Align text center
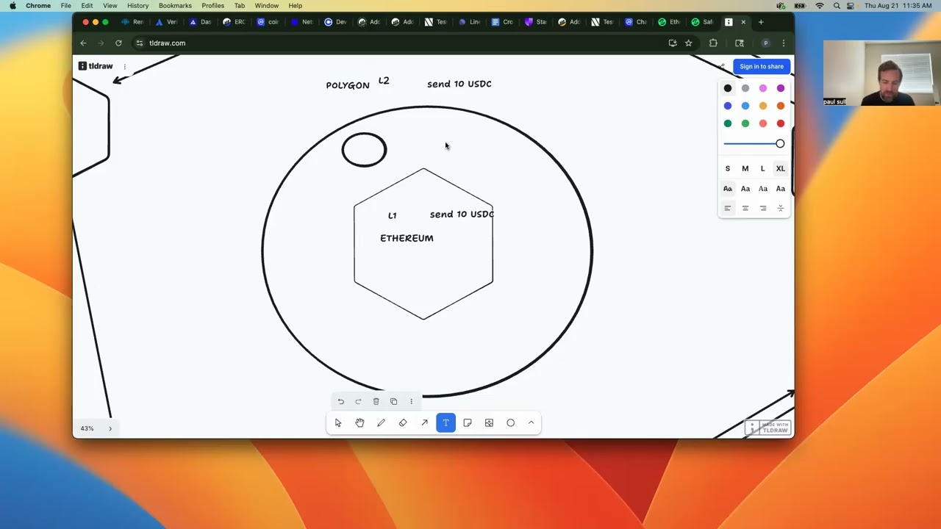The height and width of the screenshot is (529, 941). (x=745, y=209)
